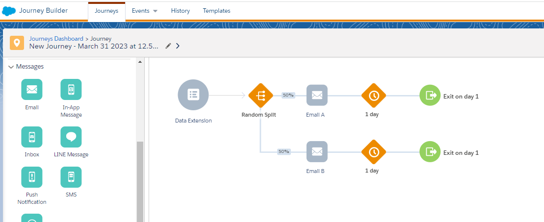The image size is (544, 222).
Task: Open the Data Extension entry source
Action: pos(193,95)
